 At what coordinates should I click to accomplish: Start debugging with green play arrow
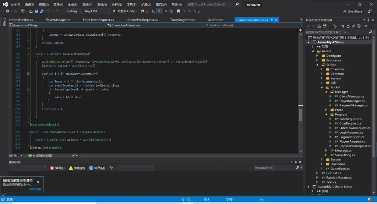click(114, 11)
